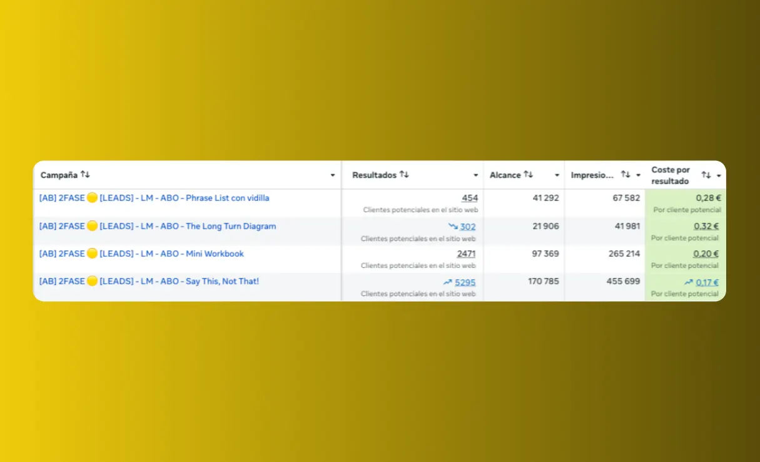760x462 pixels.
Task: Click the 0,17 € cost value
Action: point(707,282)
